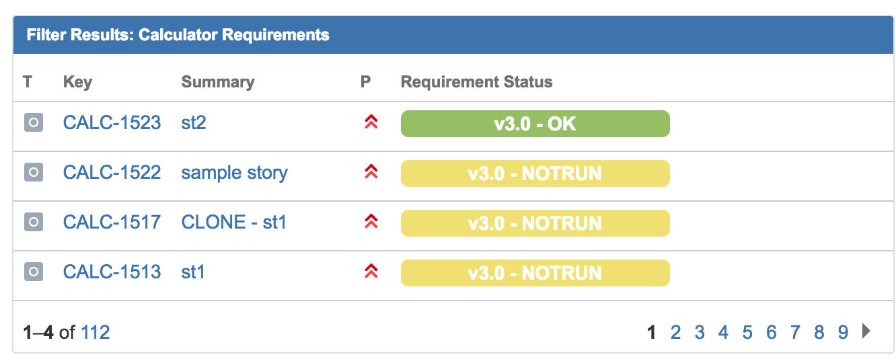Open the 'sample story' summary link
This screenshot has height=359, width=896.
(235, 173)
